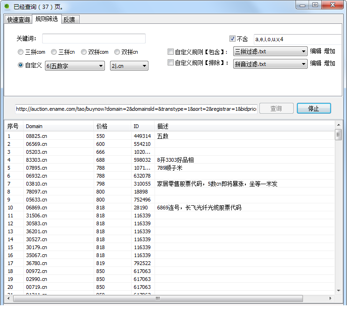Switch to the 规则筛选 tab

[46, 19]
